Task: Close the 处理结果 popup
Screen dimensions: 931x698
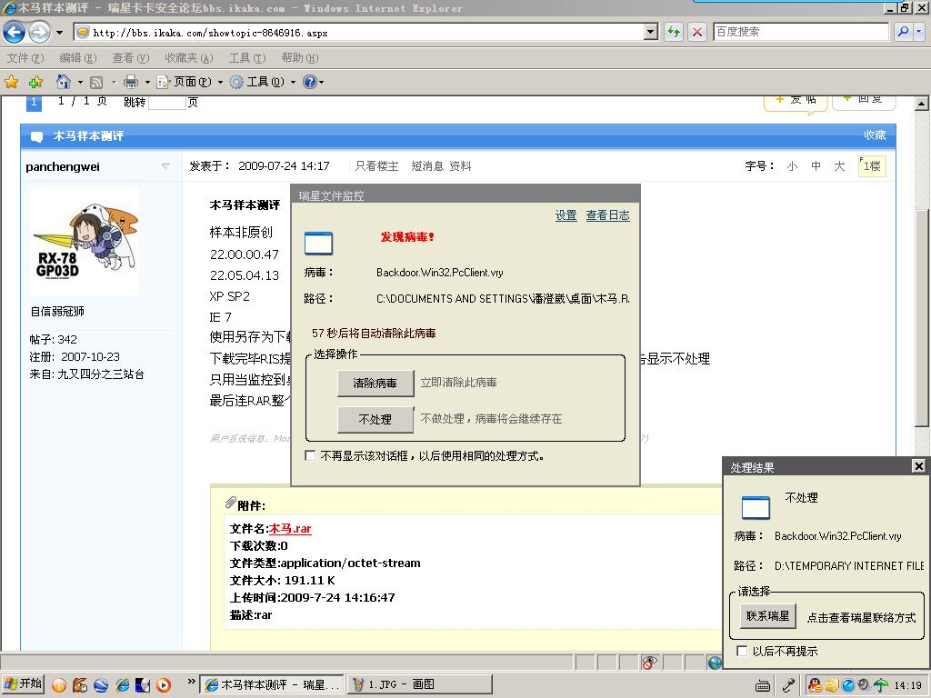Action: [918, 466]
